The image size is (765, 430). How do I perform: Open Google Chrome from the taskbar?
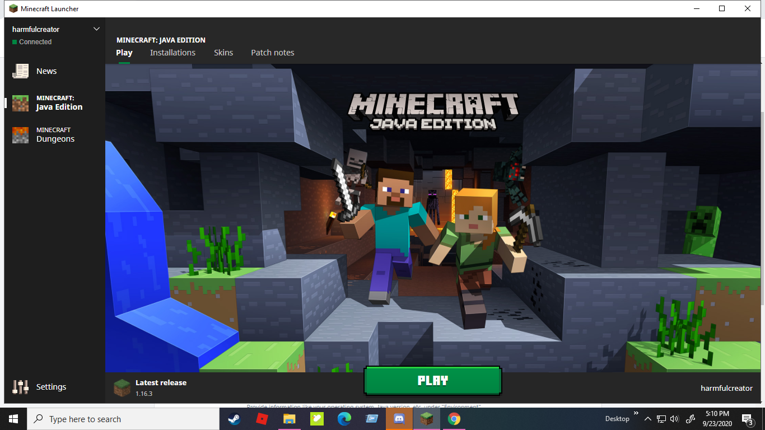(454, 419)
